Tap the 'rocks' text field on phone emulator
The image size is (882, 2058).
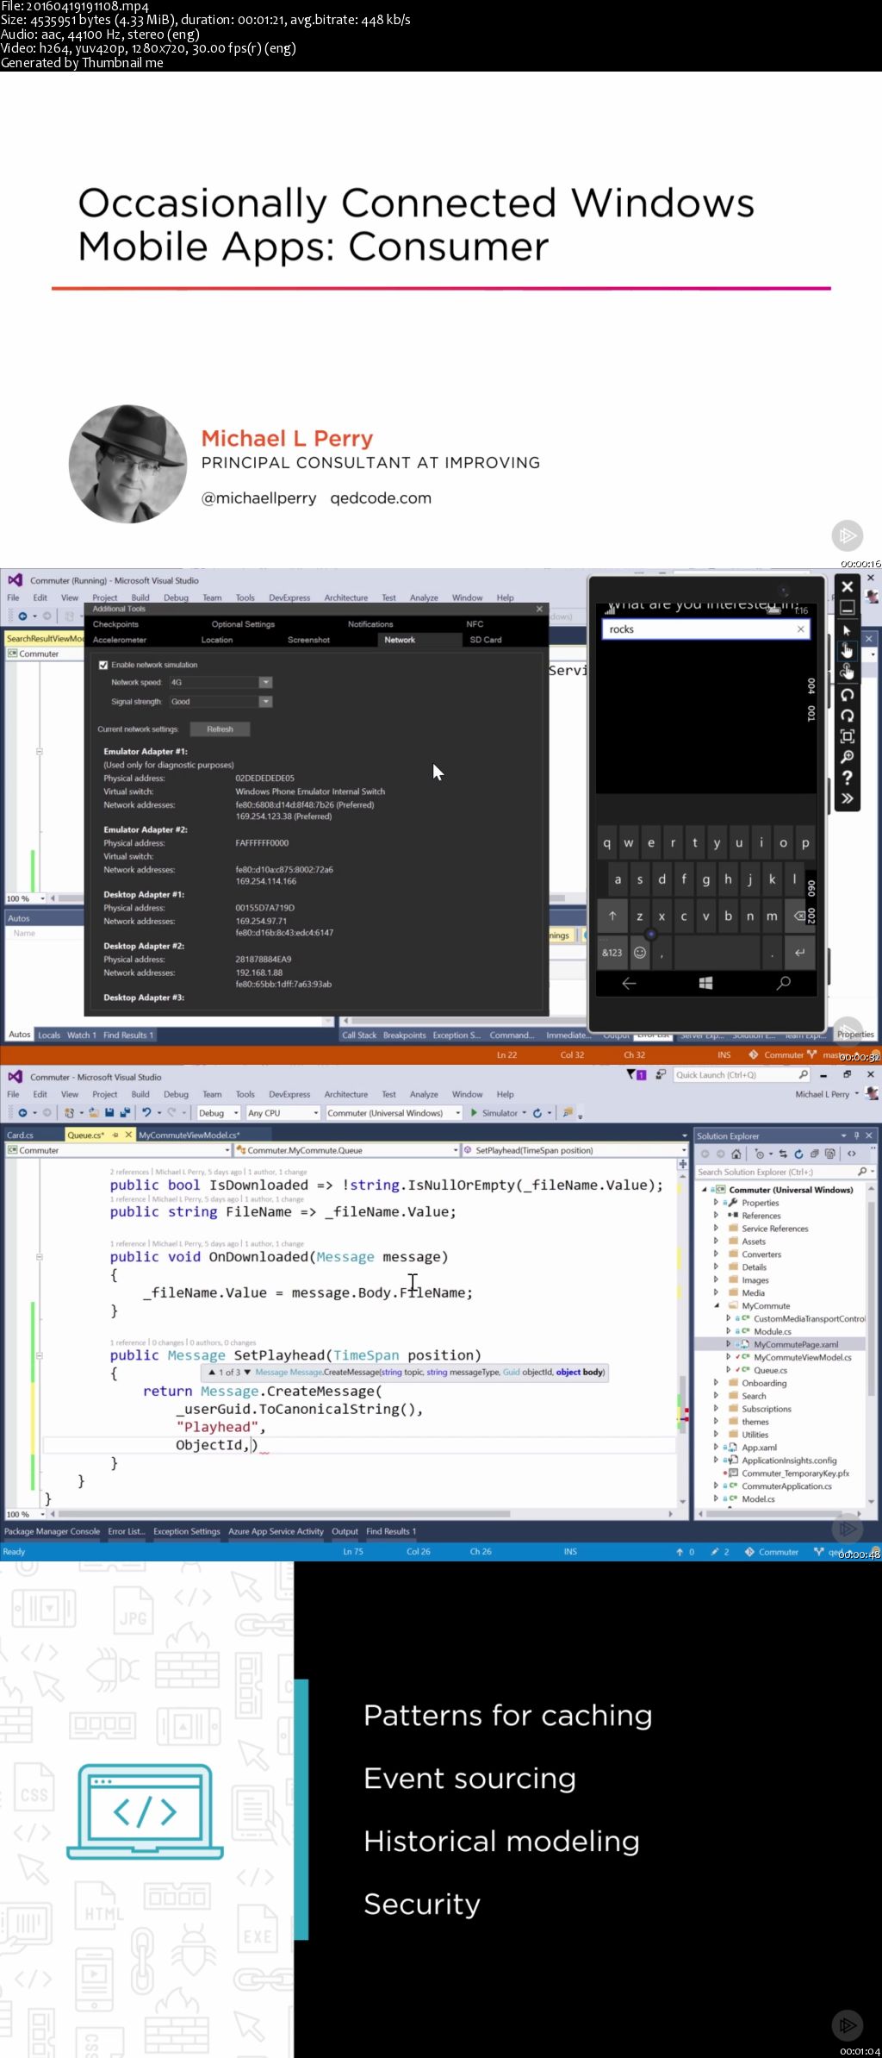coord(705,629)
